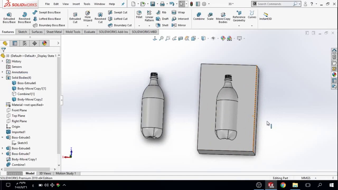Image resolution: width=338 pixels, height=190 pixels.
Task: Select the Intersect tool
Action: tap(180, 19)
